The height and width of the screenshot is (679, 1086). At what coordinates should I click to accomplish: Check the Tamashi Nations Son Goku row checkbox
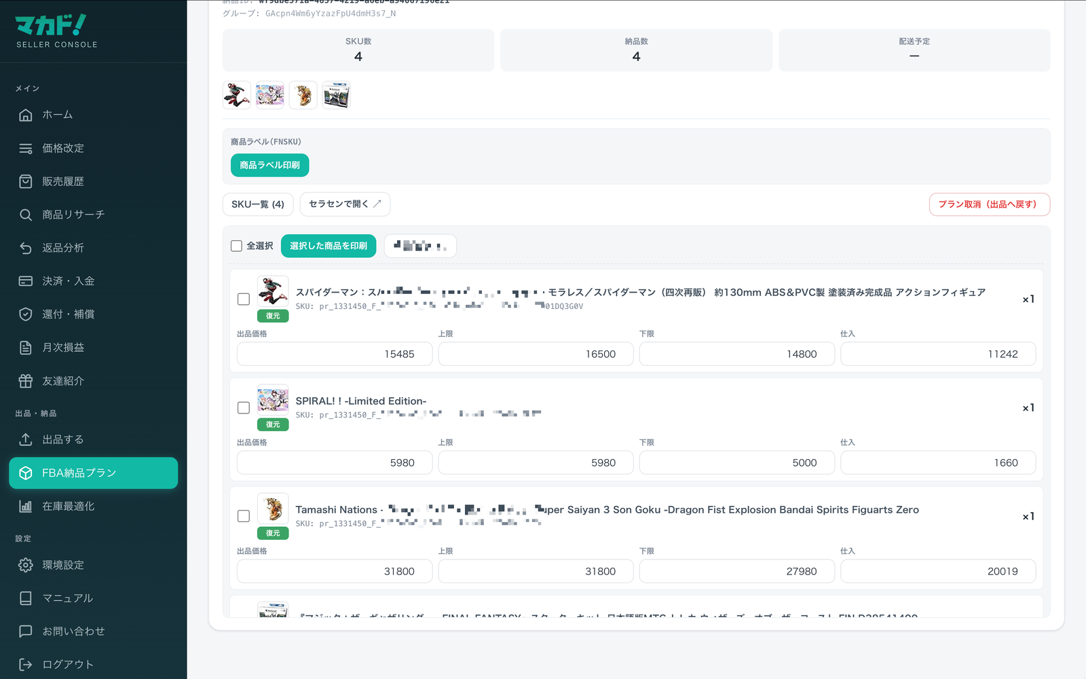click(244, 516)
